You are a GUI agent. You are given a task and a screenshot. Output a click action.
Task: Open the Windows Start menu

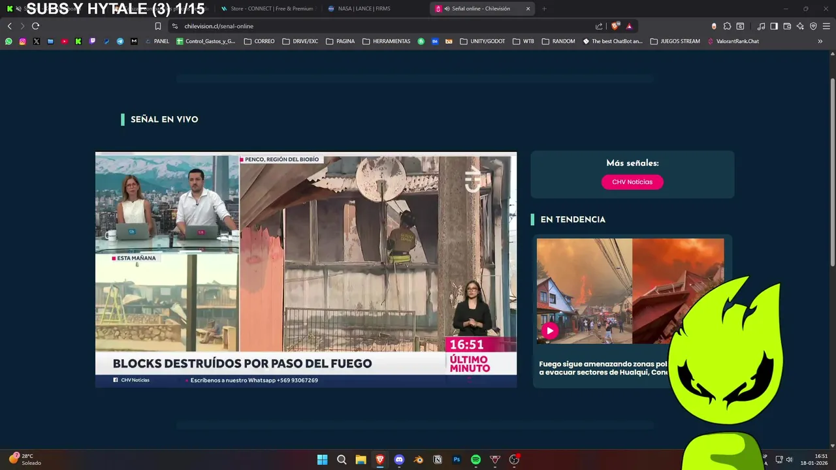[x=322, y=460]
